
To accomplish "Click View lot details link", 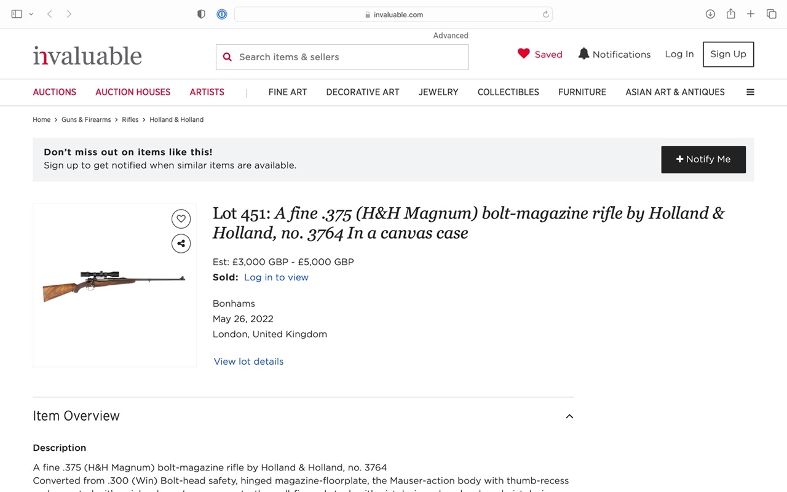I will pyautogui.click(x=248, y=362).
